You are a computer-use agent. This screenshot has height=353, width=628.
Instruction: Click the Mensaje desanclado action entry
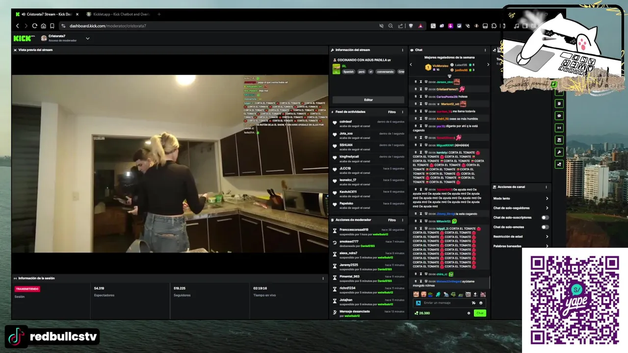tap(368, 314)
